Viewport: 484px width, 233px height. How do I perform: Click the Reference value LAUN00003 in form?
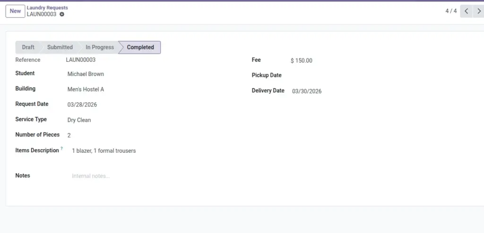coord(80,60)
